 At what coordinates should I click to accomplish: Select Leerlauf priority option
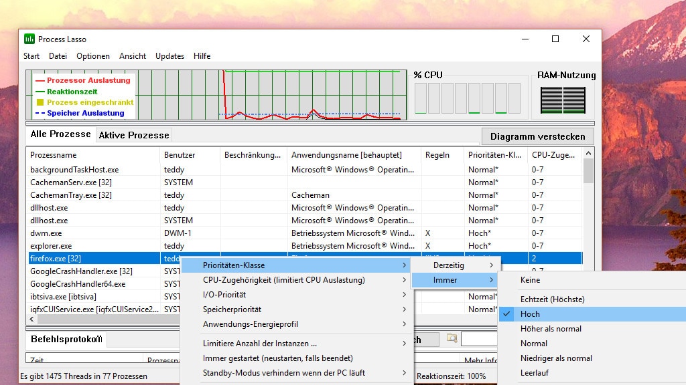click(x=592, y=373)
